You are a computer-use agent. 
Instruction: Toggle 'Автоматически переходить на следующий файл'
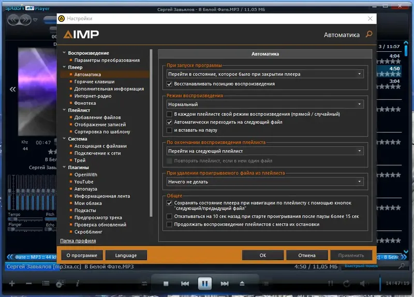coord(169,122)
